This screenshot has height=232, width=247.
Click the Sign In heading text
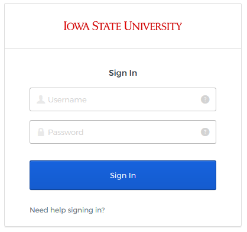click(123, 73)
